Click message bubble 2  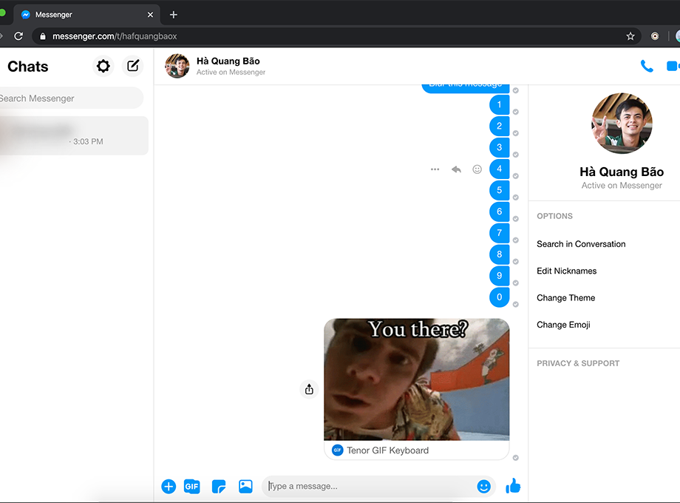[x=499, y=126]
